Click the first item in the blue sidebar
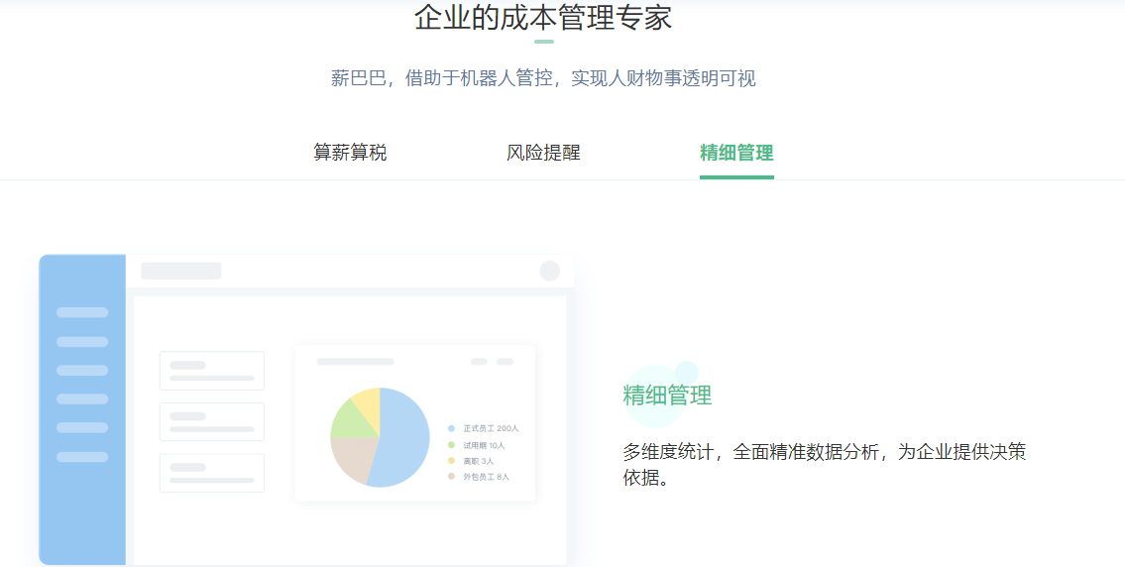1125x567 pixels. tap(82, 312)
